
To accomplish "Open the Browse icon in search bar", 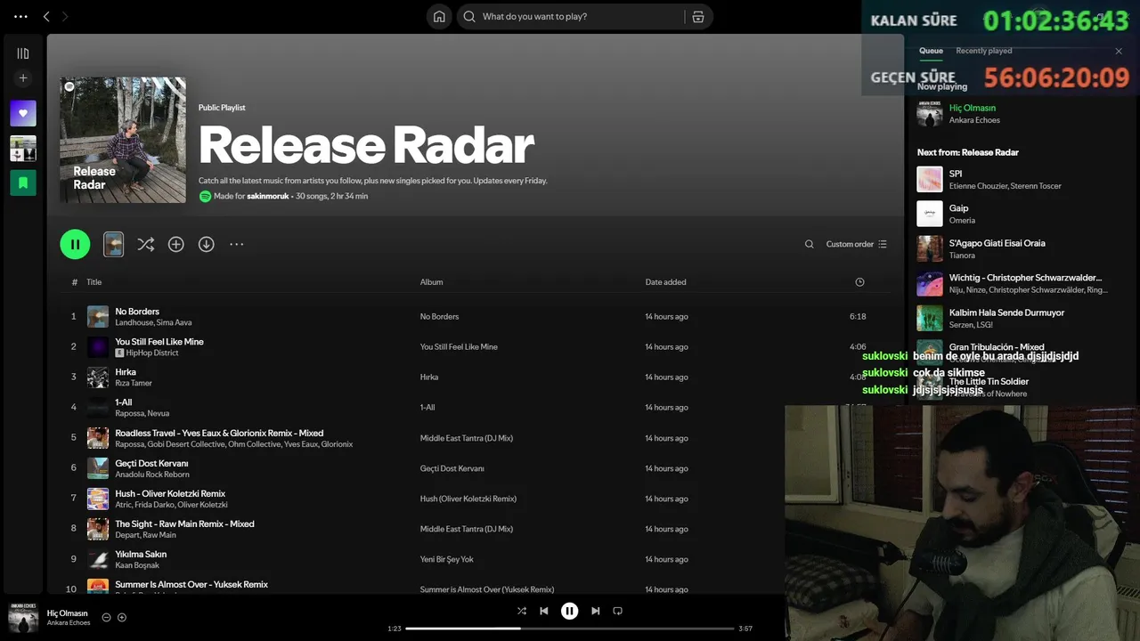I will click(697, 16).
